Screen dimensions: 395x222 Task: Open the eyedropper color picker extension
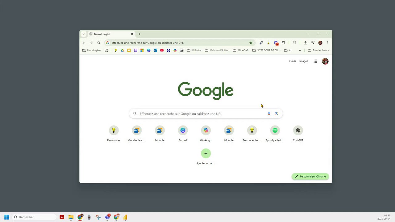tap(261, 43)
